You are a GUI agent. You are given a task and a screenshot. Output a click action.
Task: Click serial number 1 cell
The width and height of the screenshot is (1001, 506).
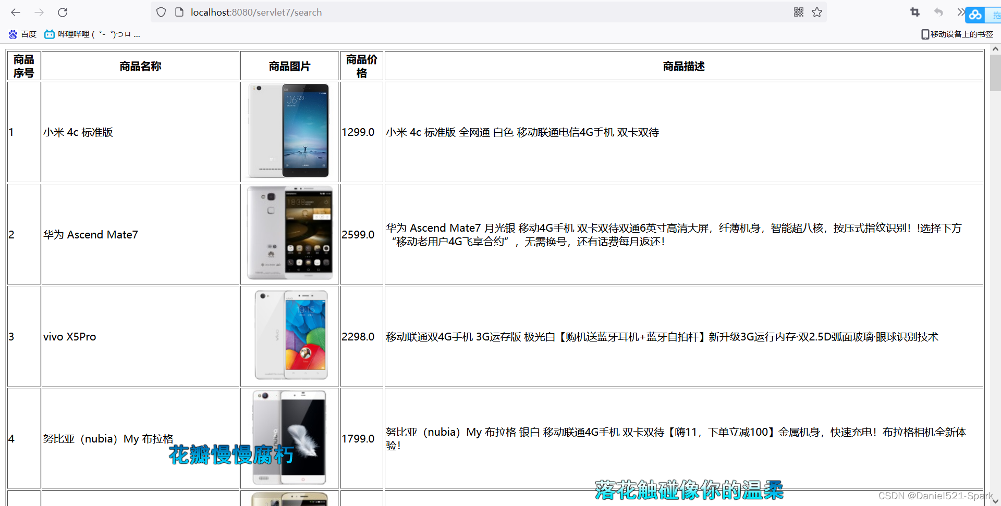click(x=24, y=132)
